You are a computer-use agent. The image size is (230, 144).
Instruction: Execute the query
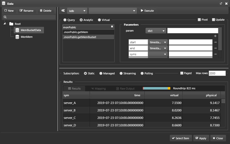(147, 11)
